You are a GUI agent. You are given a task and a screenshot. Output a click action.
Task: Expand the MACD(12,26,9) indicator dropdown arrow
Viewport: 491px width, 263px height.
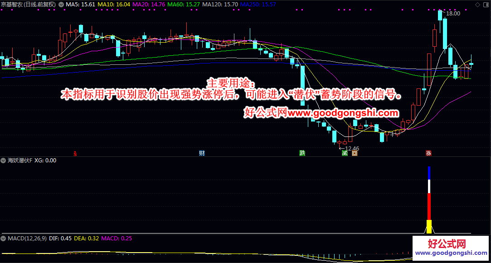[4, 239]
